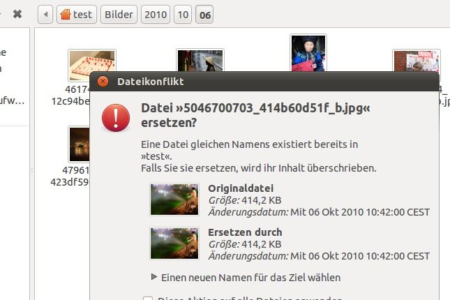Click the Dateikonflikt title bar
The height and width of the screenshot is (300, 450).
click(x=265, y=82)
